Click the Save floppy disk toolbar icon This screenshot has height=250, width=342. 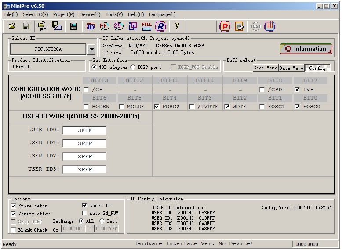(26, 26)
